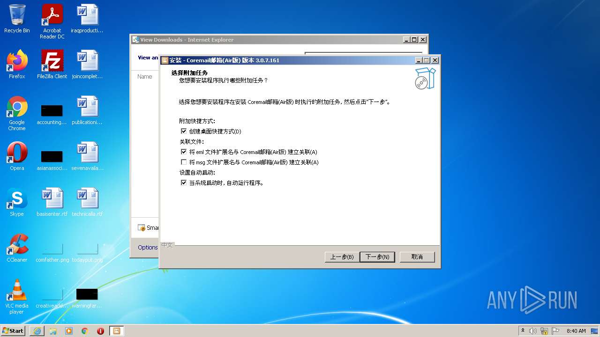The image size is (600, 337).
Task: Open the sevenavaila Word document icon
Action: pyautogui.click(x=87, y=156)
